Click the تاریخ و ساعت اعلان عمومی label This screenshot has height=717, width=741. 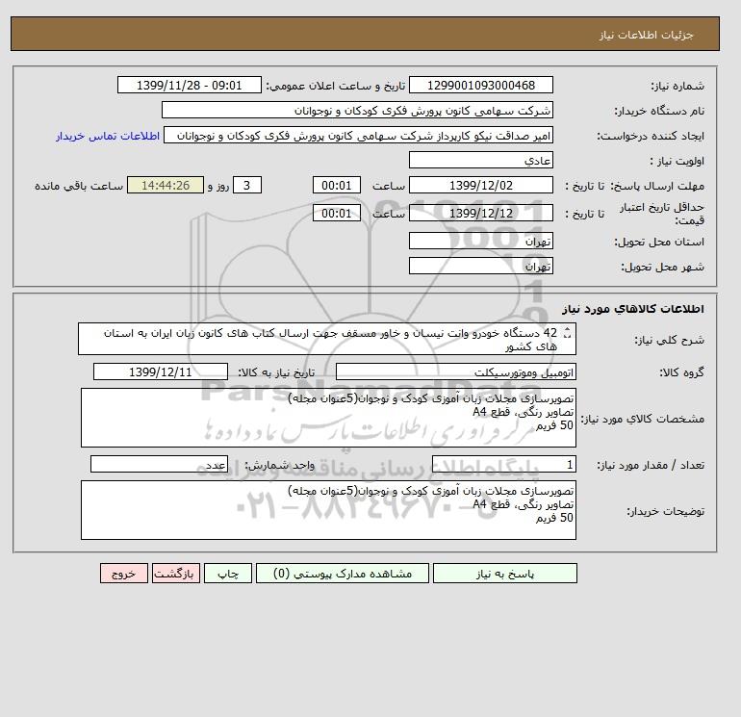point(336,86)
